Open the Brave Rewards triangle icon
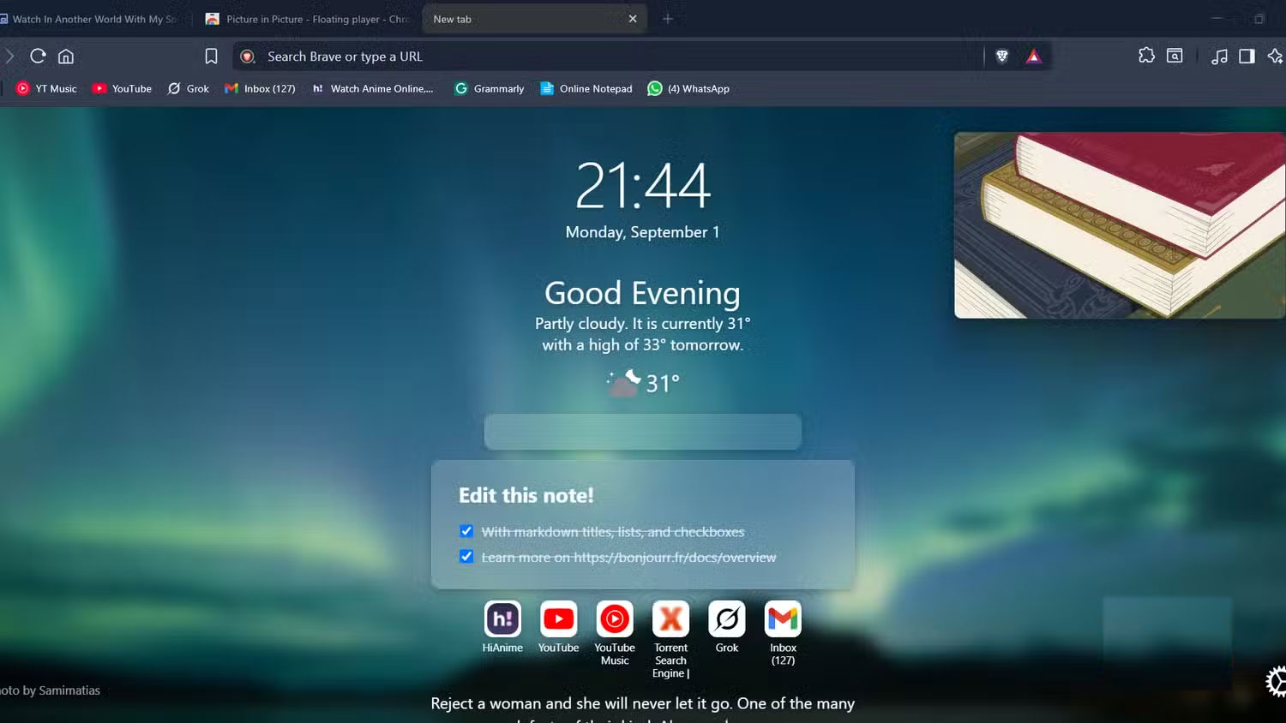This screenshot has height=723, width=1286. click(1033, 56)
